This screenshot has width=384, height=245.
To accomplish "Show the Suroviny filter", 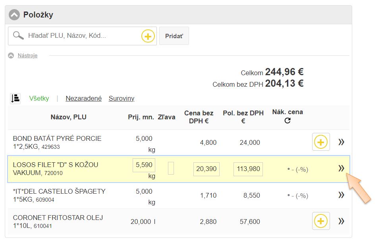I will tap(122, 98).
